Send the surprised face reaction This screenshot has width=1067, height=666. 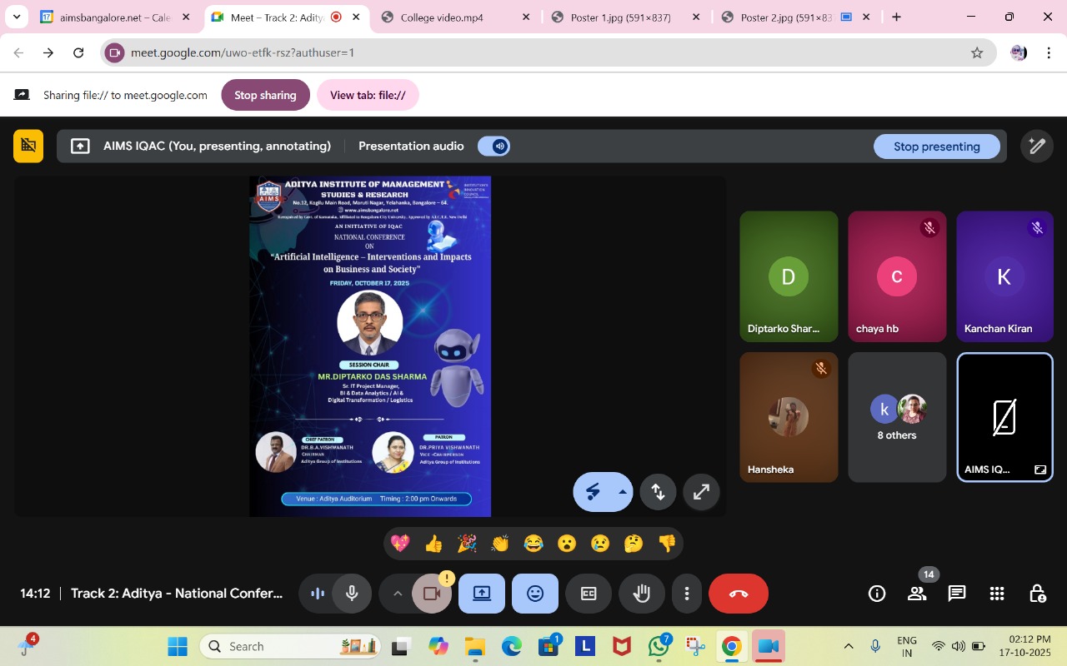[567, 544]
